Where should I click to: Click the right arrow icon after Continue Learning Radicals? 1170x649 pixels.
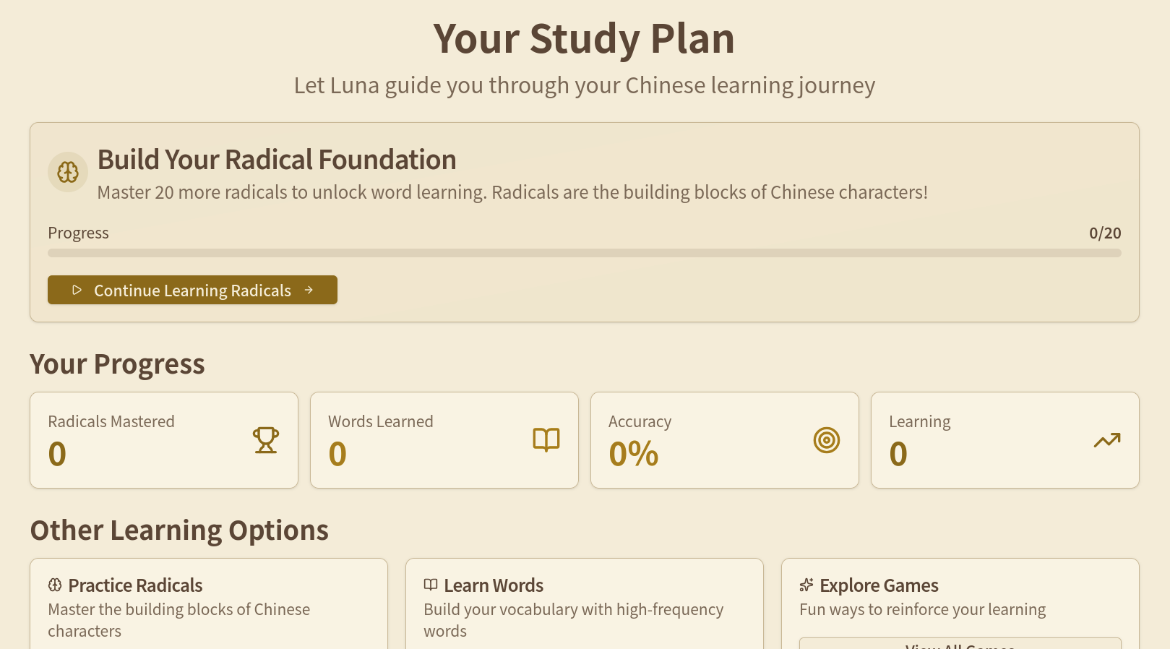click(309, 290)
